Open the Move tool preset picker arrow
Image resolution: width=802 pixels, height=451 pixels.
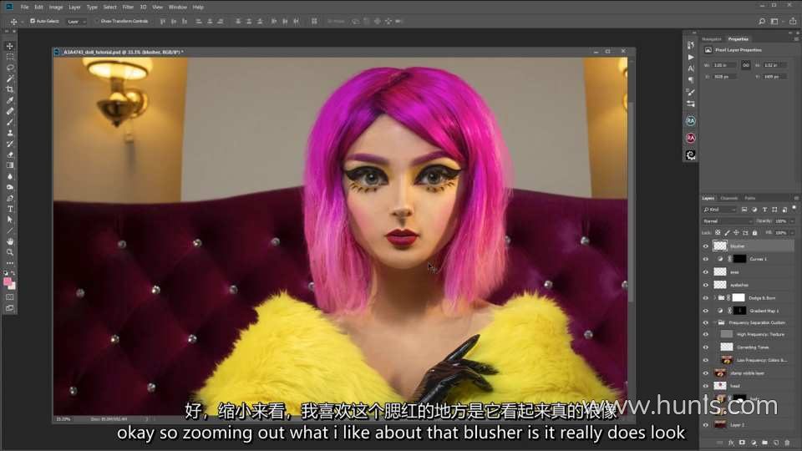pos(22,22)
